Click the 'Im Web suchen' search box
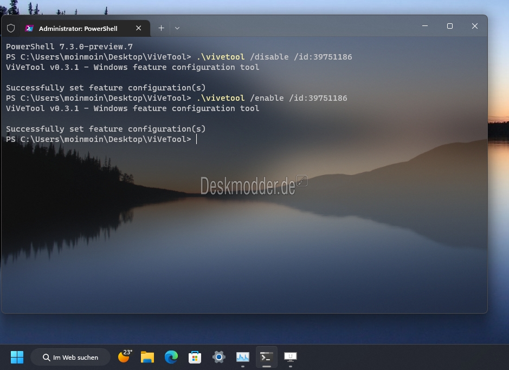The image size is (509, 370). pyautogui.click(x=70, y=358)
